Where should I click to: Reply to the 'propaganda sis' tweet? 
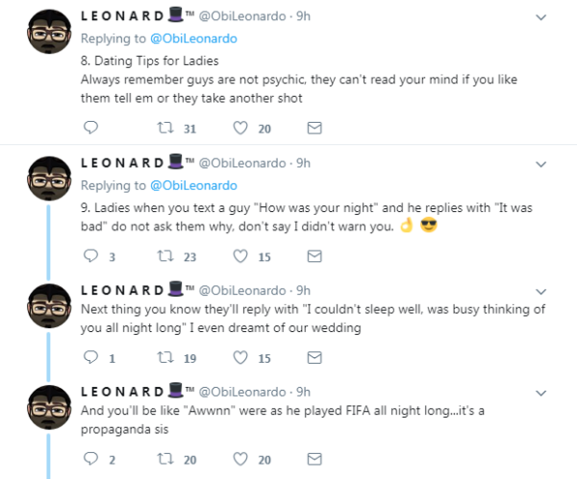coord(90,459)
